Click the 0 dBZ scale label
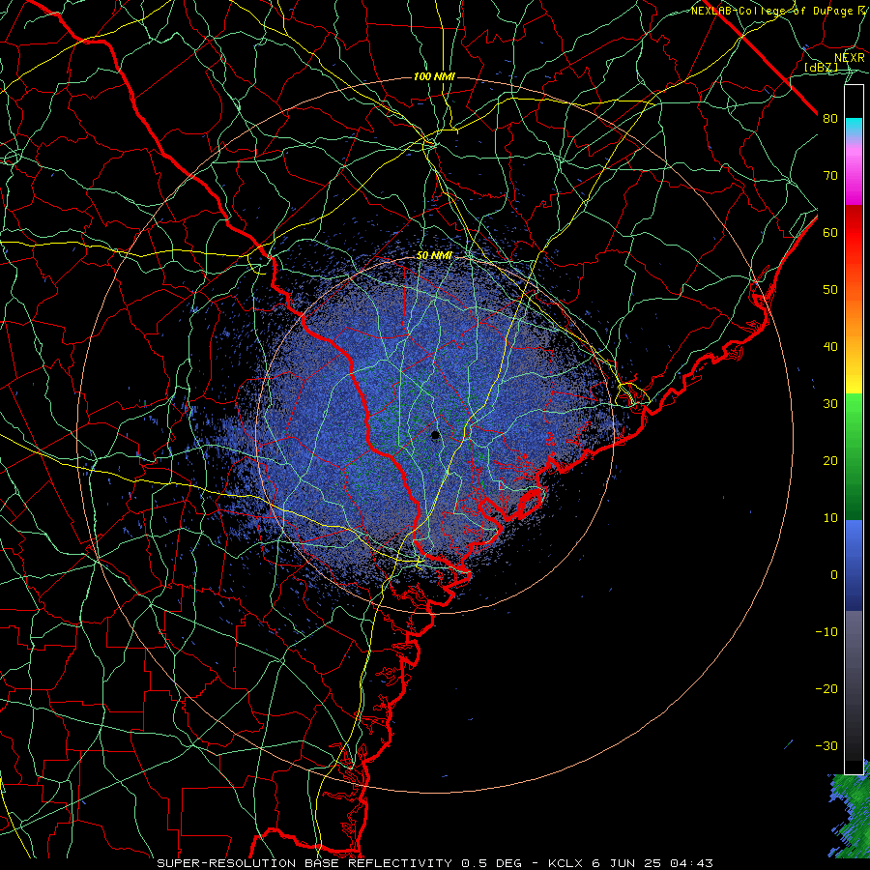Viewport: 870px width, 870px height. point(834,575)
